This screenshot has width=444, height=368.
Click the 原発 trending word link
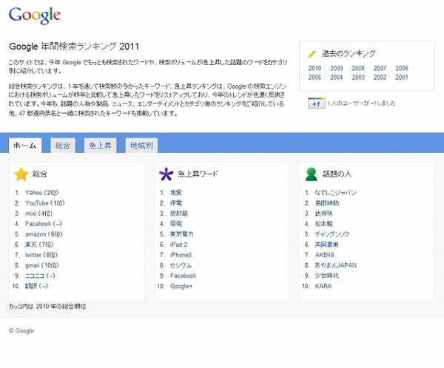[x=176, y=224]
